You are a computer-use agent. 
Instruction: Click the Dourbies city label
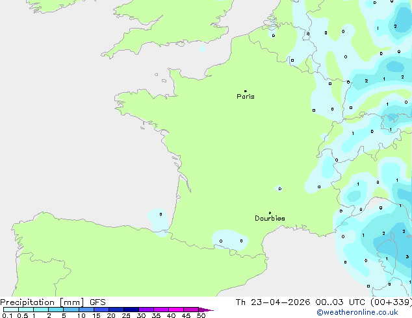[x=270, y=218]
